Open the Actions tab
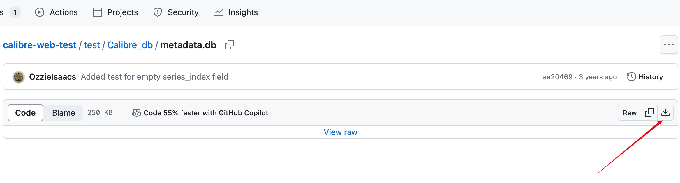This screenshot has height=183, width=680. click(x=57, y=12)
